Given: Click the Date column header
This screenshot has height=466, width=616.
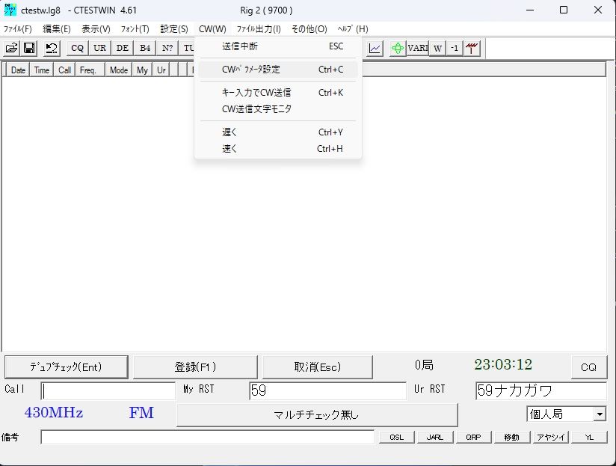Looking at the screenshot, I should coord(18,70).
